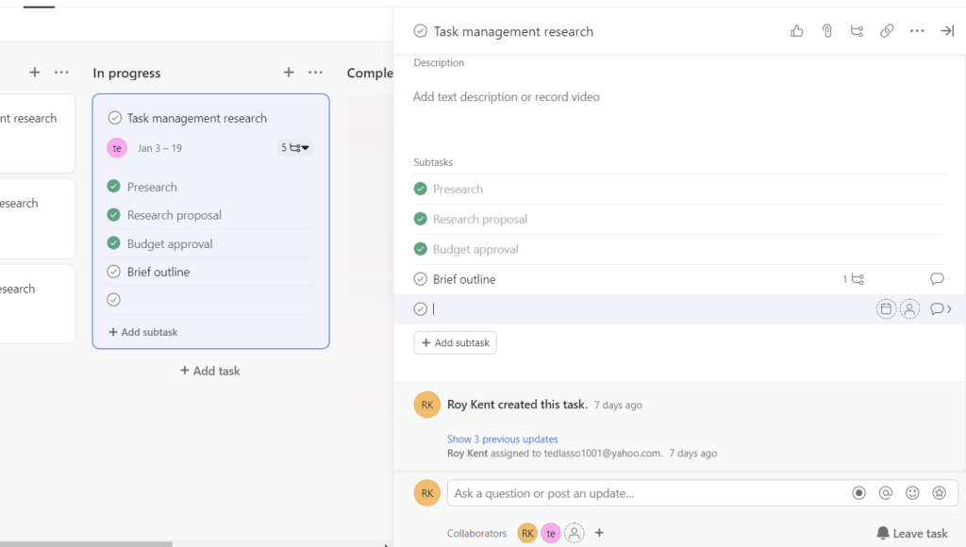This screenshot has height=547, width=966.
Task: Open In progress column options menu
Action: [316, 73]
